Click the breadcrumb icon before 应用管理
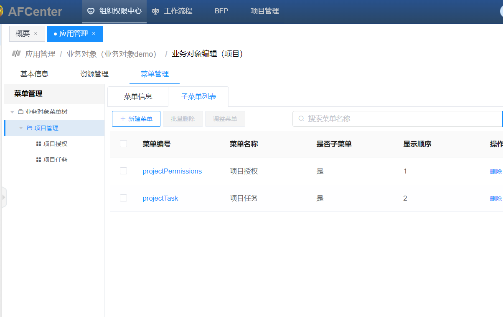503x317 pixels. point(16,53)
